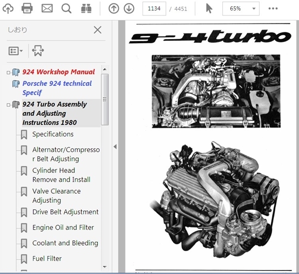This screenshot has height=274, width=299.
Task: Open Drive Belt Adjustment bookmark
Action: tap(65, 212)
